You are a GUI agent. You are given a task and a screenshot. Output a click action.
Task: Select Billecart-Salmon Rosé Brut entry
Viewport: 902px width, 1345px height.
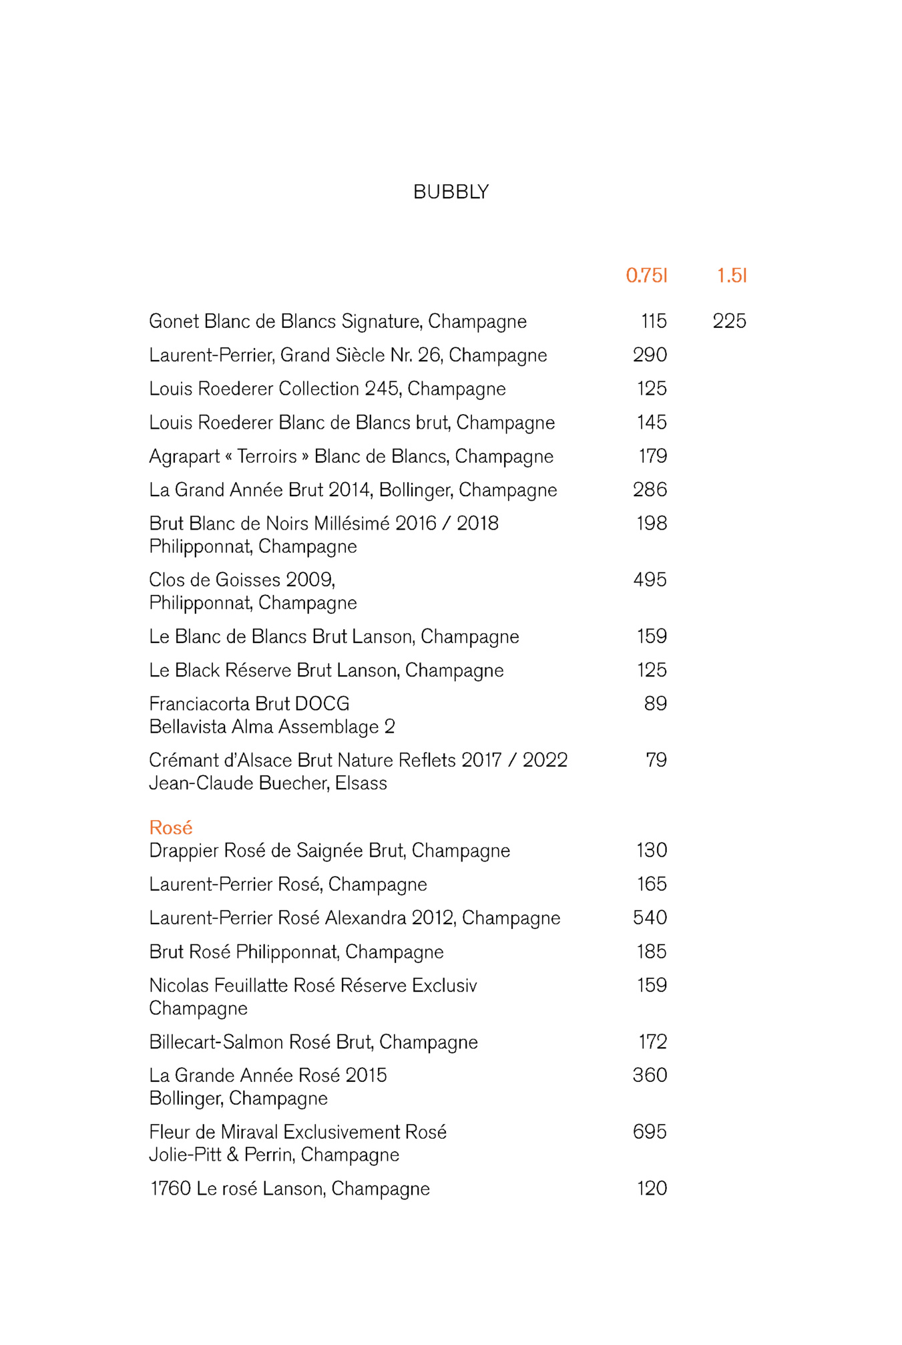point(313,1042)
